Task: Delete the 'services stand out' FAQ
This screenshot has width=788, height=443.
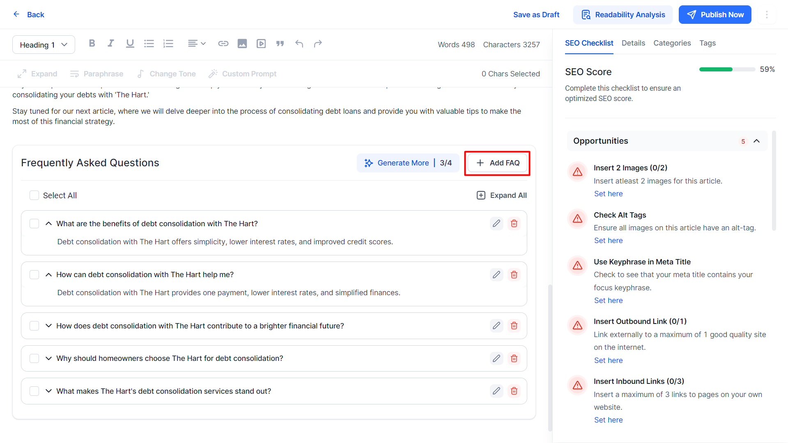Action: tap(514, 391)
